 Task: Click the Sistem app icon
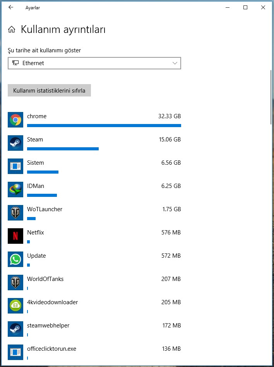[x=15, y=167]
